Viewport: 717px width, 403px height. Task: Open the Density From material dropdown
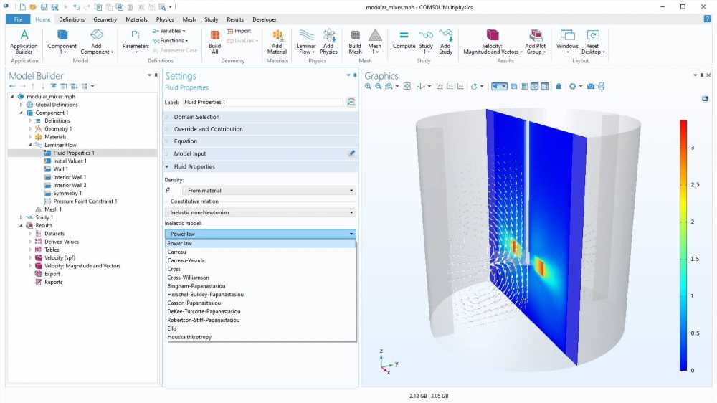269,191
